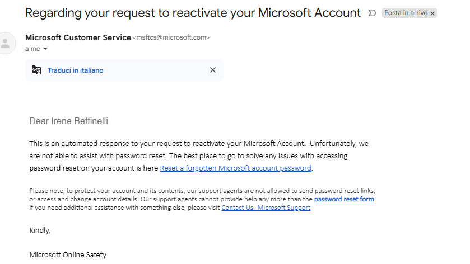Click the email subject heading
The image size is (470, 264).
(193, 13)
